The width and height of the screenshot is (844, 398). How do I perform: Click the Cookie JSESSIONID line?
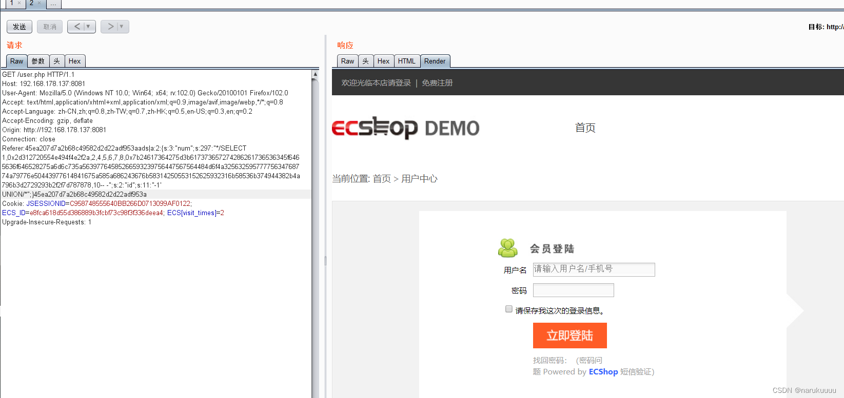pos(96,203)
